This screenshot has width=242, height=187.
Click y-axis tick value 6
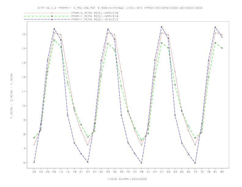click(x=24, y=163)
